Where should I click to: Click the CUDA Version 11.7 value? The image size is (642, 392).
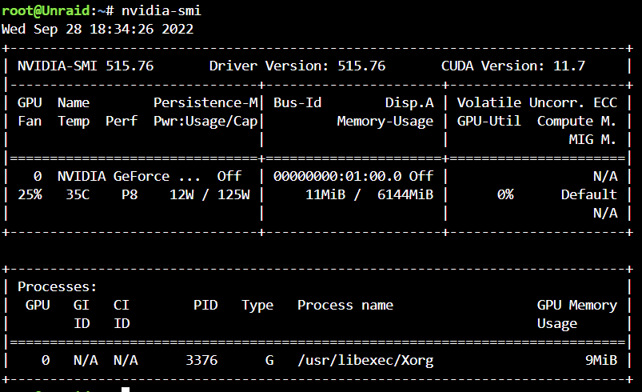point(569,66)
